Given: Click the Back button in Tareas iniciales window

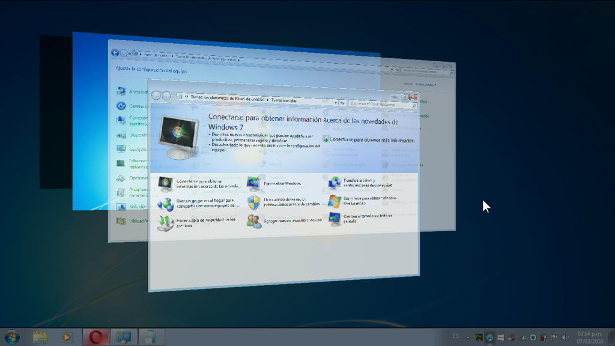Looking at the screenshot, I should 156,96.
